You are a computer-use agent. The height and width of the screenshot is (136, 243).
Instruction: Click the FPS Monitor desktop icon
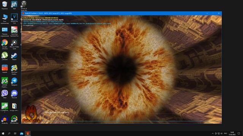pyautogui.click(x=14, y=120)
